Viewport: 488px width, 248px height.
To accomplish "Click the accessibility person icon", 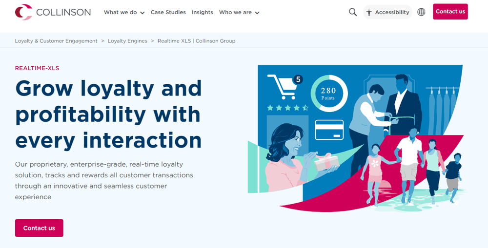I will click(369, 12).
